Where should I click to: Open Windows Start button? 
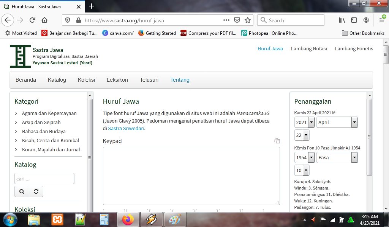click(x=10, y=219)
